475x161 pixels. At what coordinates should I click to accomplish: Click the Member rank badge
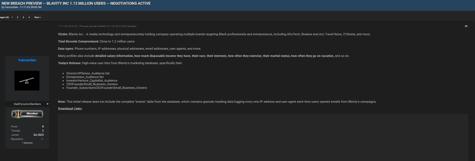pos(27,114)
